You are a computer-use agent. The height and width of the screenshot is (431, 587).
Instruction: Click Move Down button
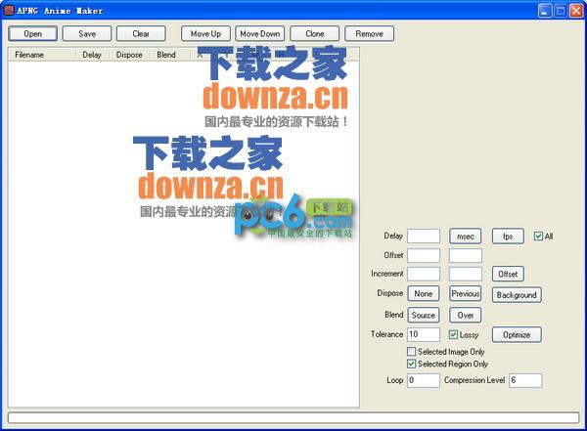260,33
